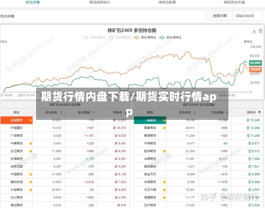Click net position 多 9,202

click(120, 151)
